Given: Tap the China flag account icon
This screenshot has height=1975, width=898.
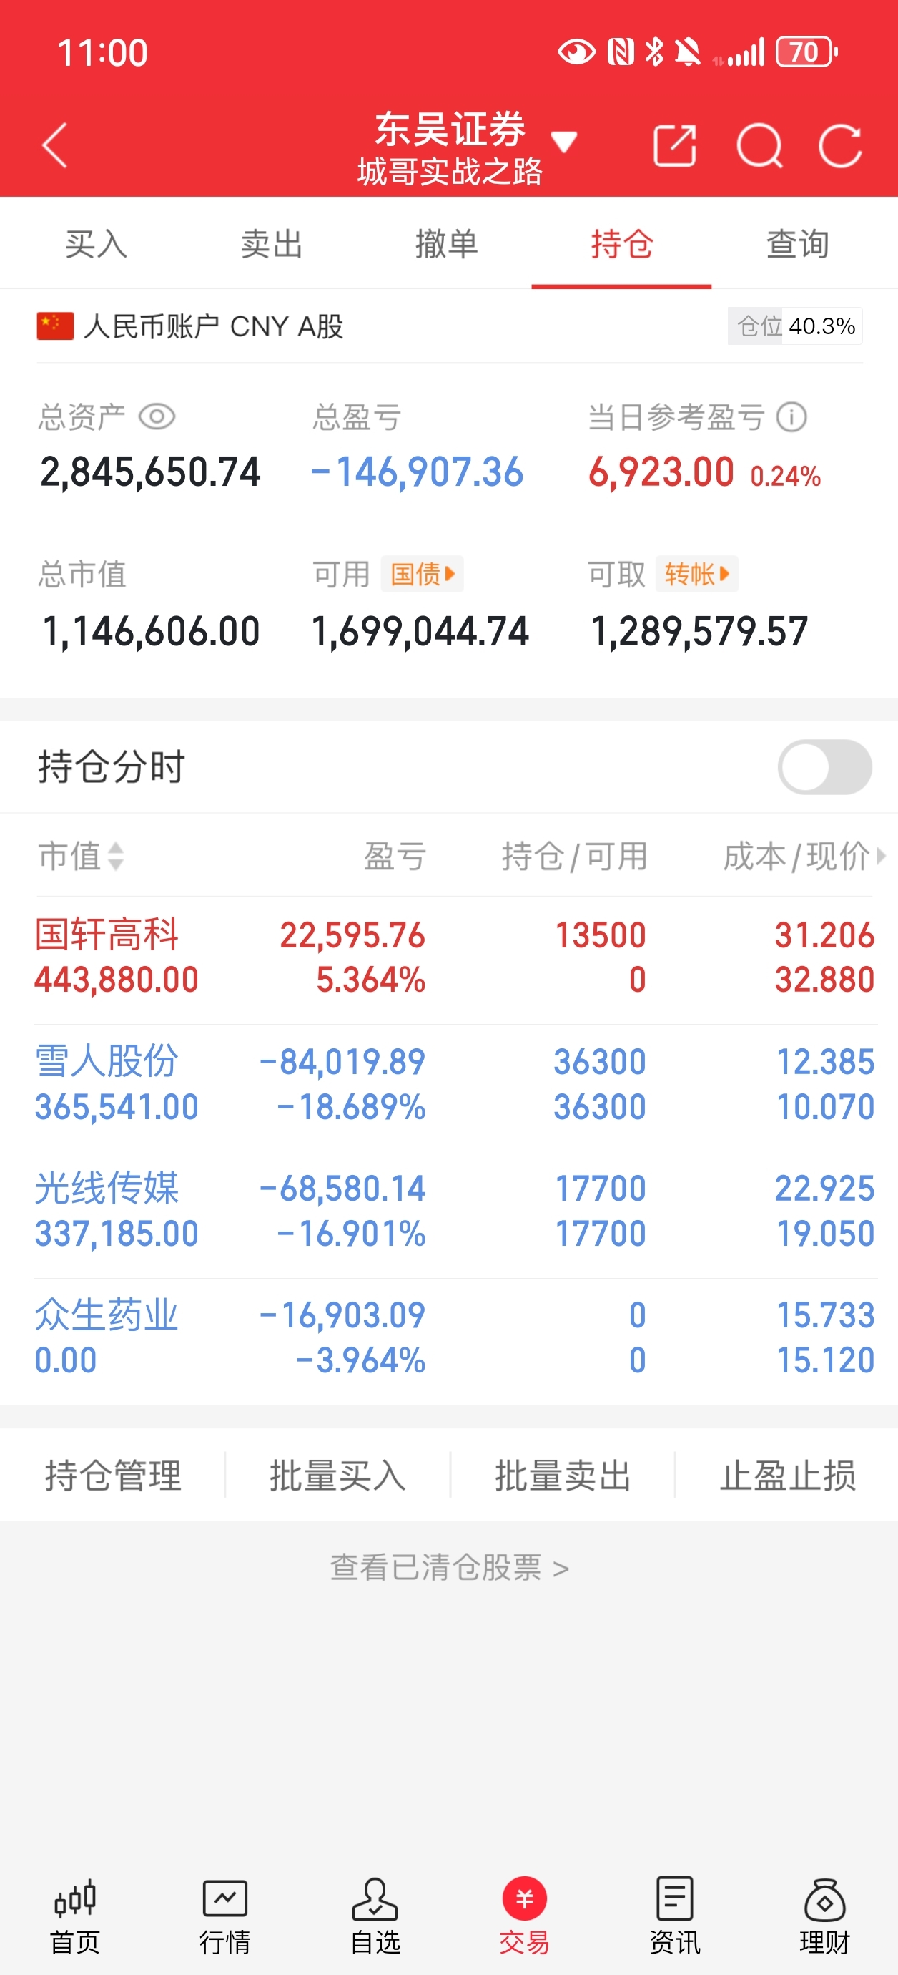Looking at the screenshot, I should (55, 326).
